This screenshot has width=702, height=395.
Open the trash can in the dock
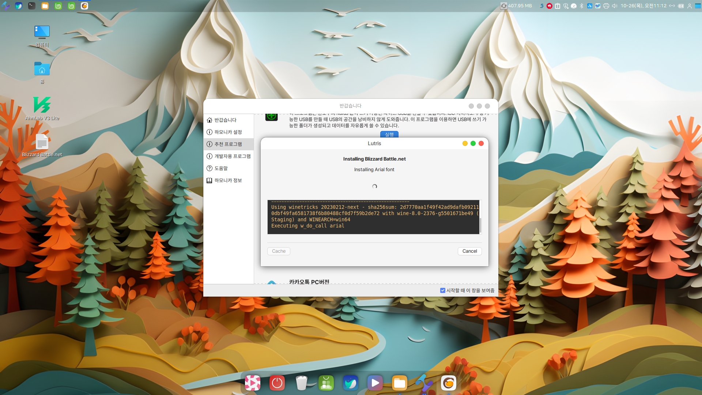pos(301,383)
